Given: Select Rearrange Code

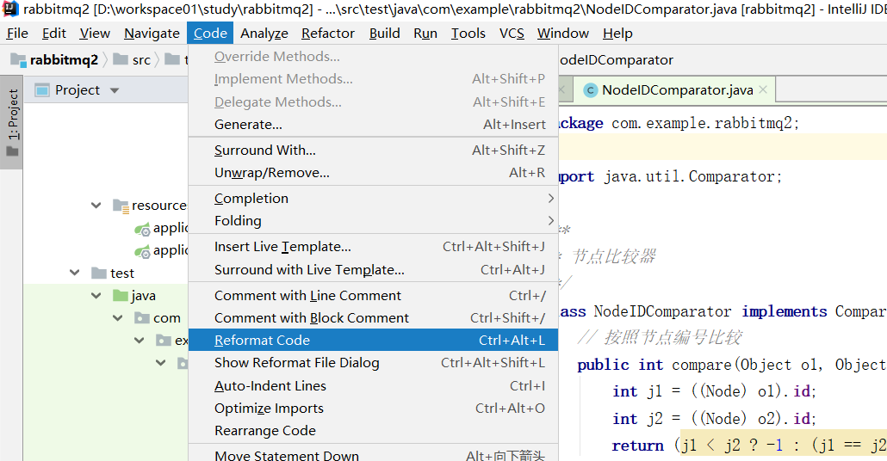Looking at the screenshot, I should point(374,431).
